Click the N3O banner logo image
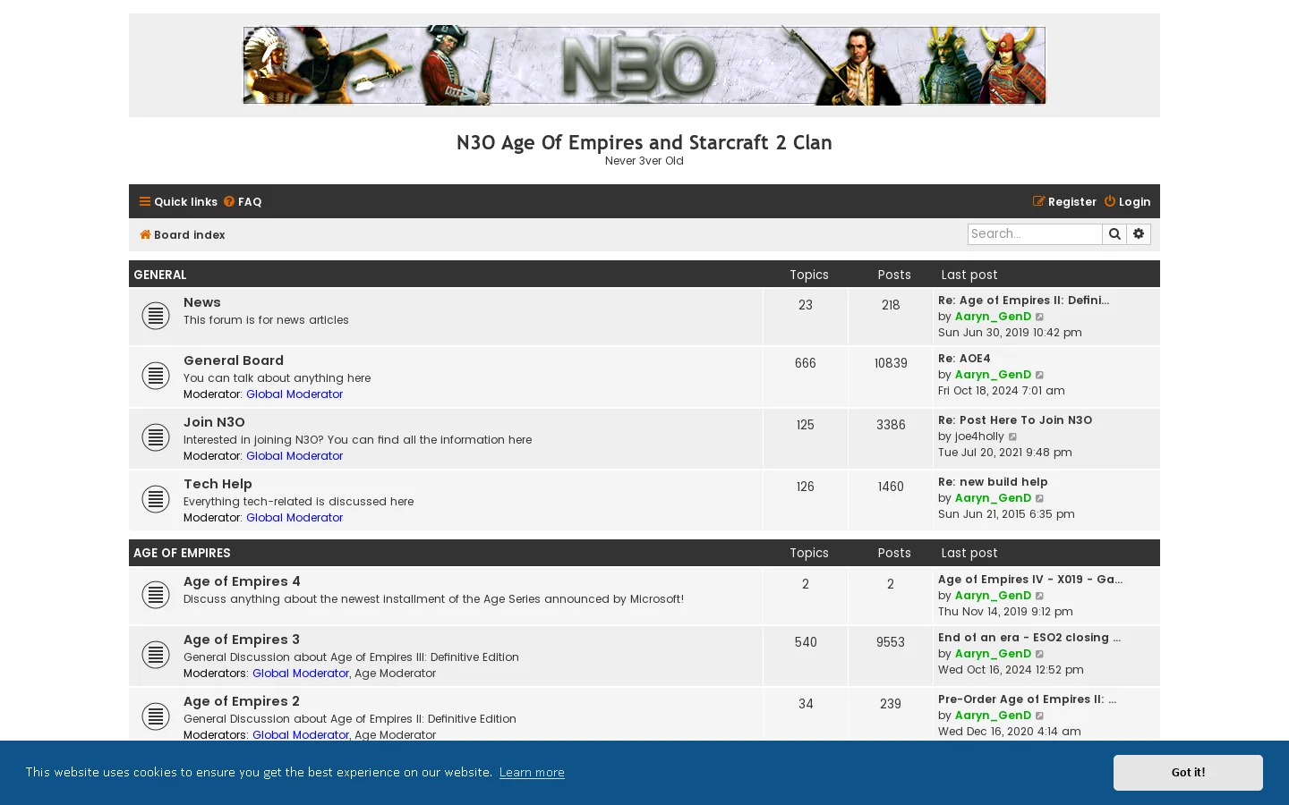This screenshot has height=805, width=1289. coord(644,65)
